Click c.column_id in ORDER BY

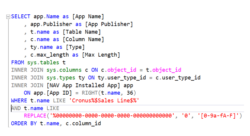pos(83,123)
